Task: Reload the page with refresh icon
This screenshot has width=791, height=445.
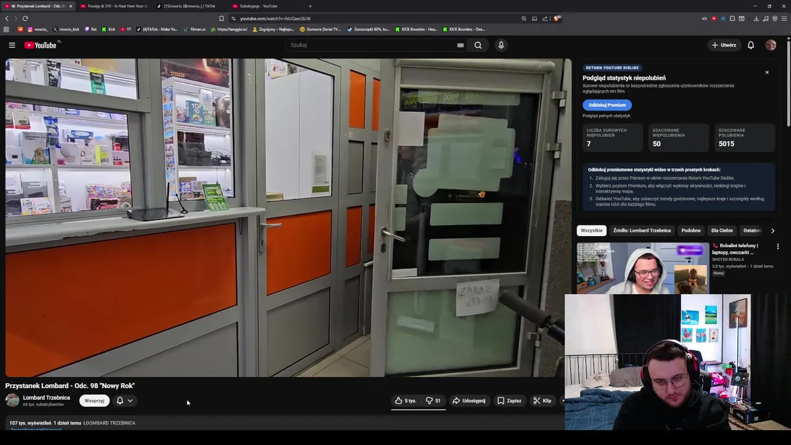Action: pyautogui.click(x=25, y=19)
